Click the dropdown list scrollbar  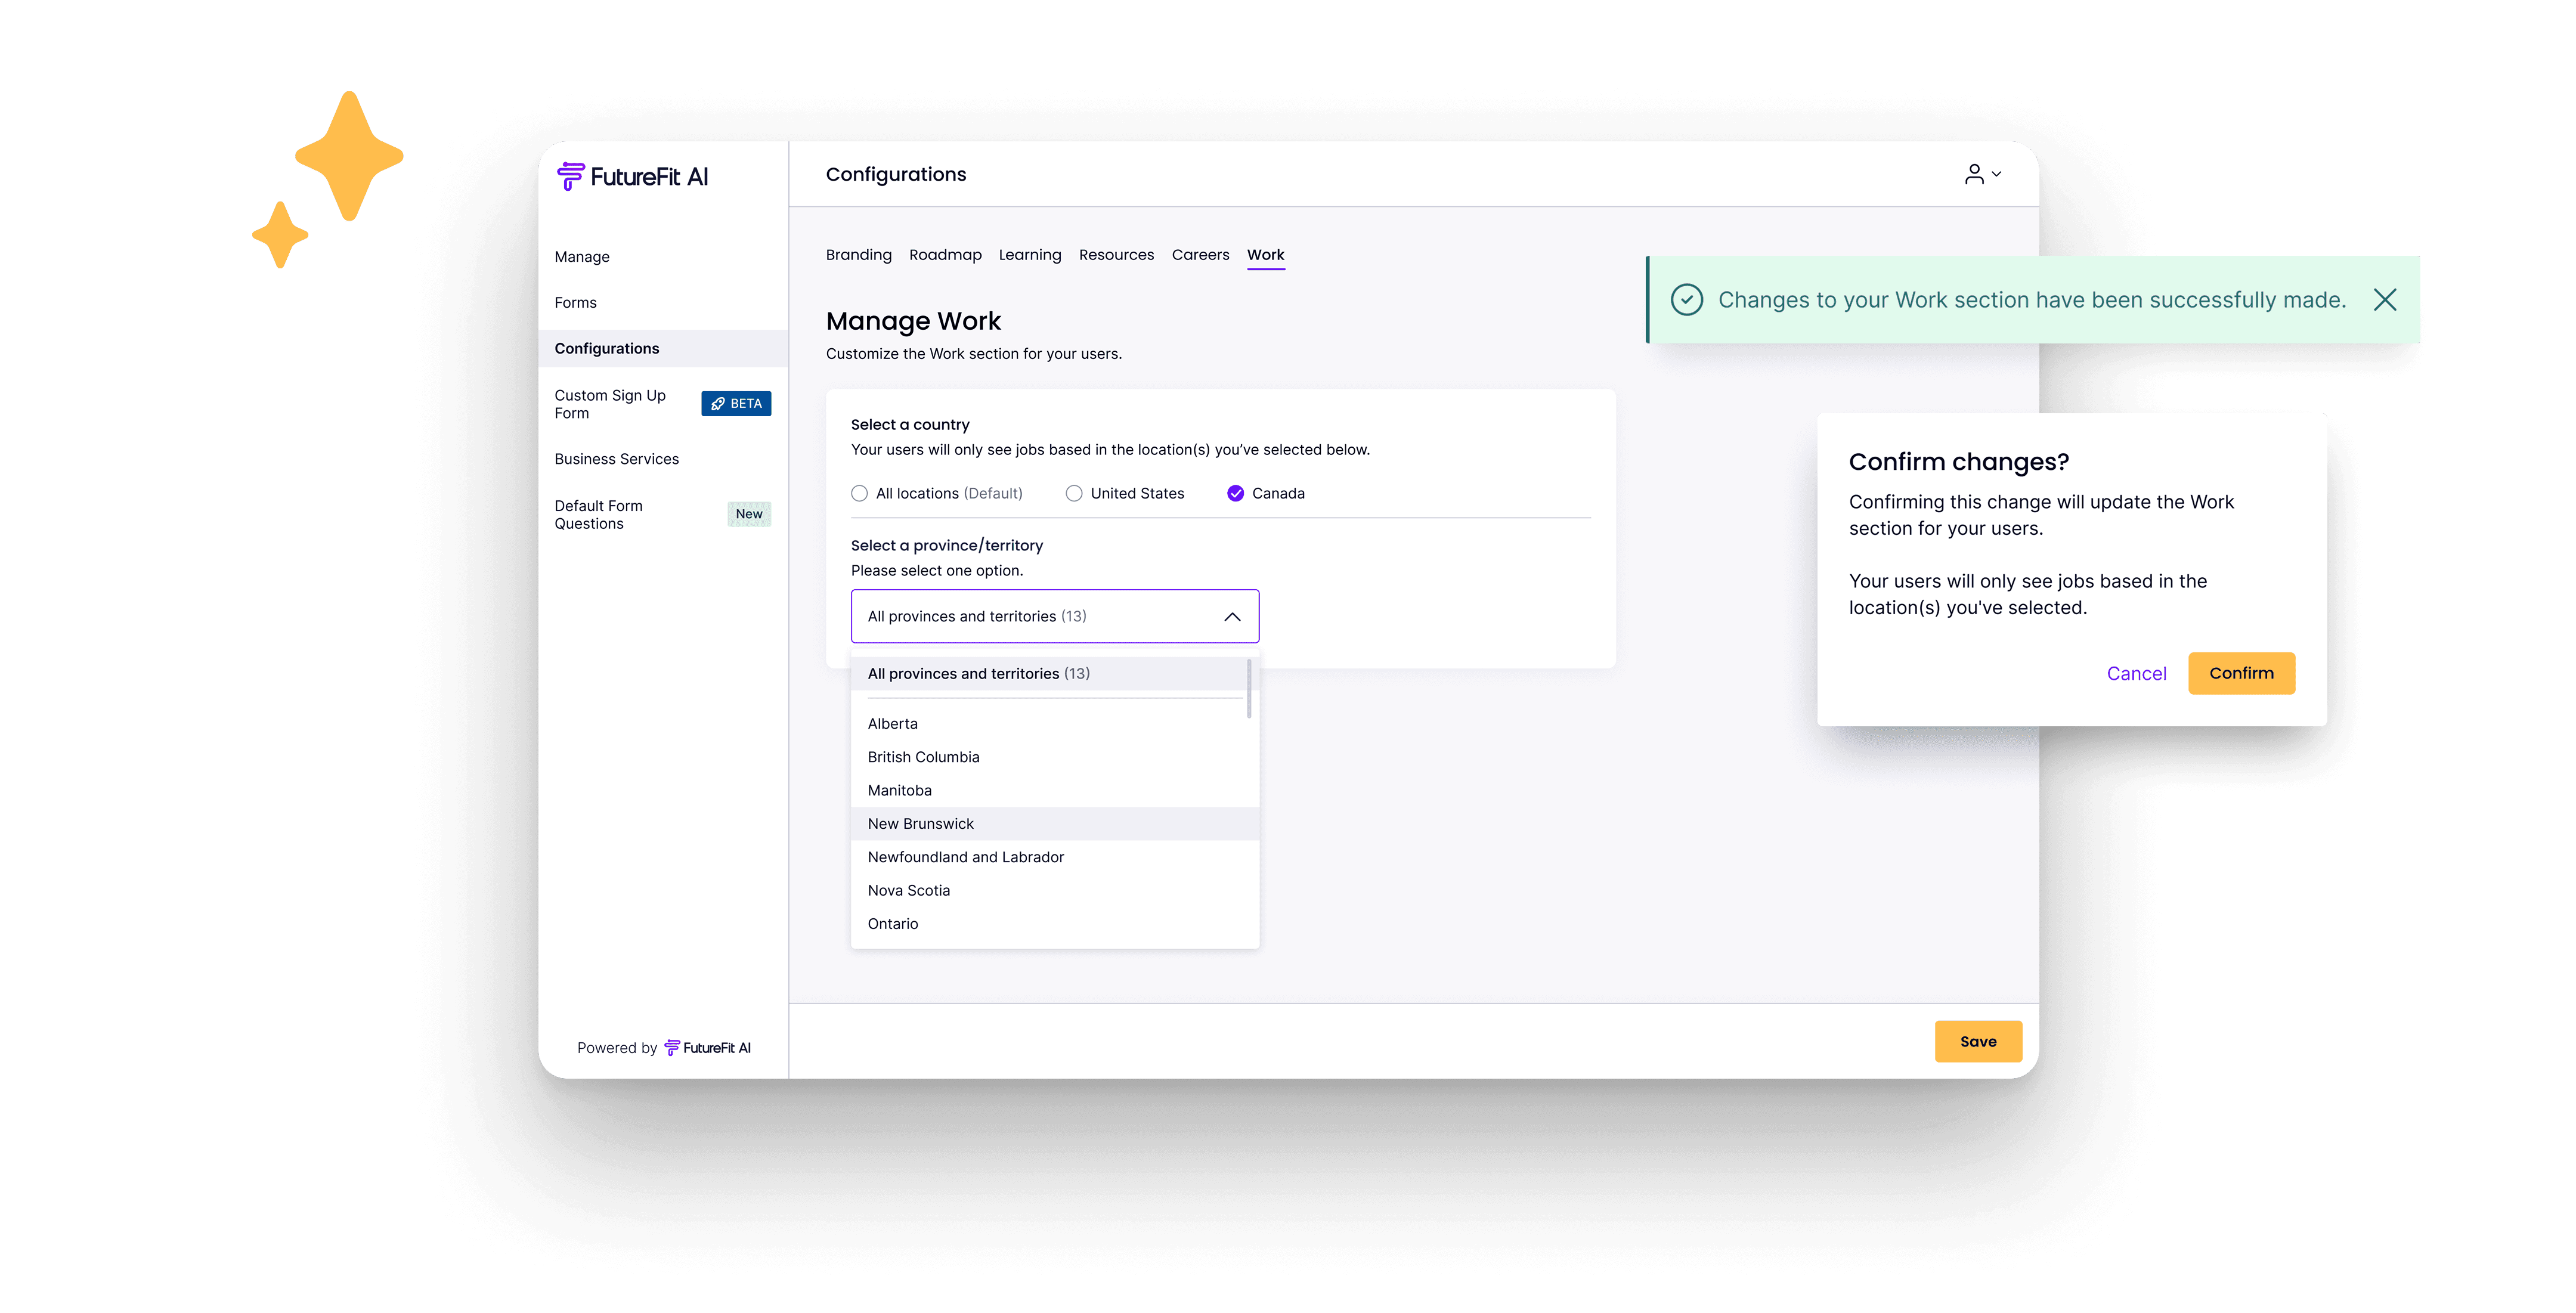click(x=1249, y=688)
